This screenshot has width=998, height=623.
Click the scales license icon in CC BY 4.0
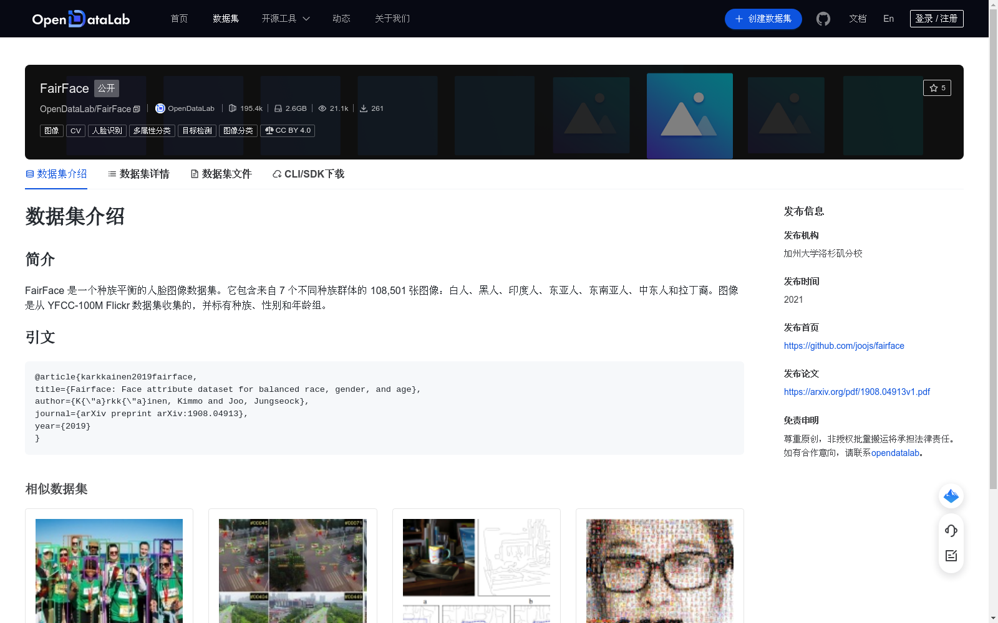269,131
